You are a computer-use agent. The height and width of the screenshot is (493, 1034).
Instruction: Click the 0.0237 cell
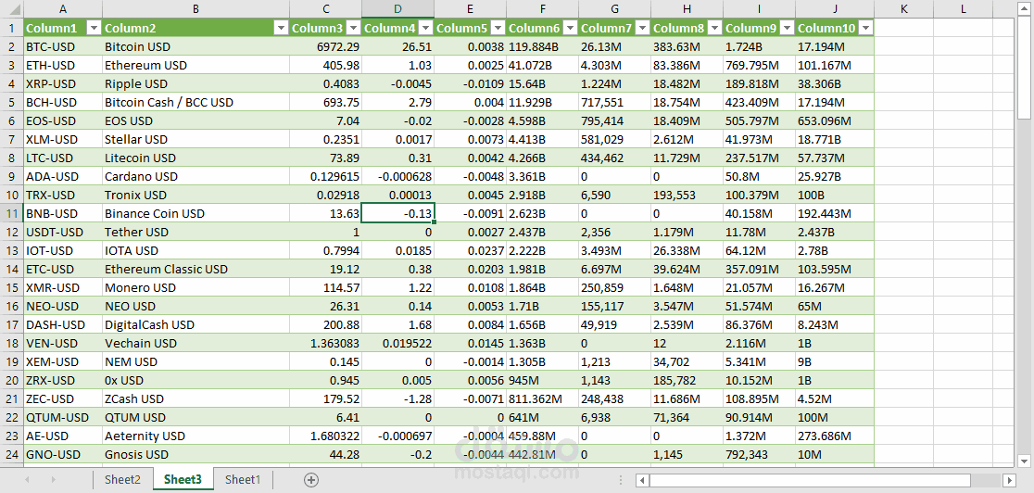point(470,251)
